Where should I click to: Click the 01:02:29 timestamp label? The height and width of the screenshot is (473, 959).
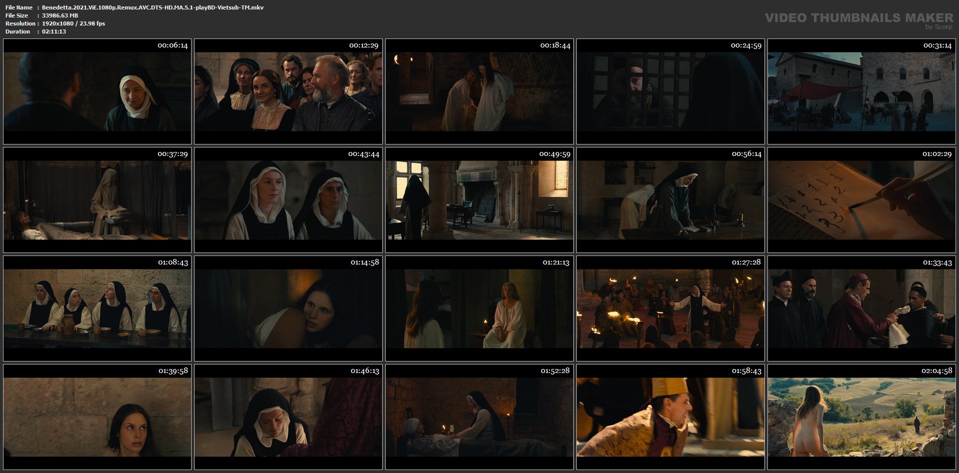(x=937, y=154)
